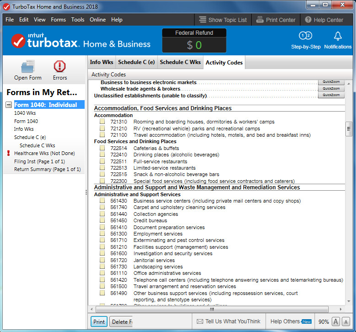The width and height of the screenshot is (356, 332).
Task: Click the red exclamation beside Healthcare Wks
Action: pyautogui.click(x=8, y=153)
